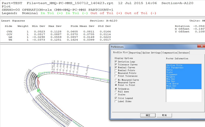Click the Section: A-A120 heading
The width and height of the screenshot is (205, 127).
103,21
